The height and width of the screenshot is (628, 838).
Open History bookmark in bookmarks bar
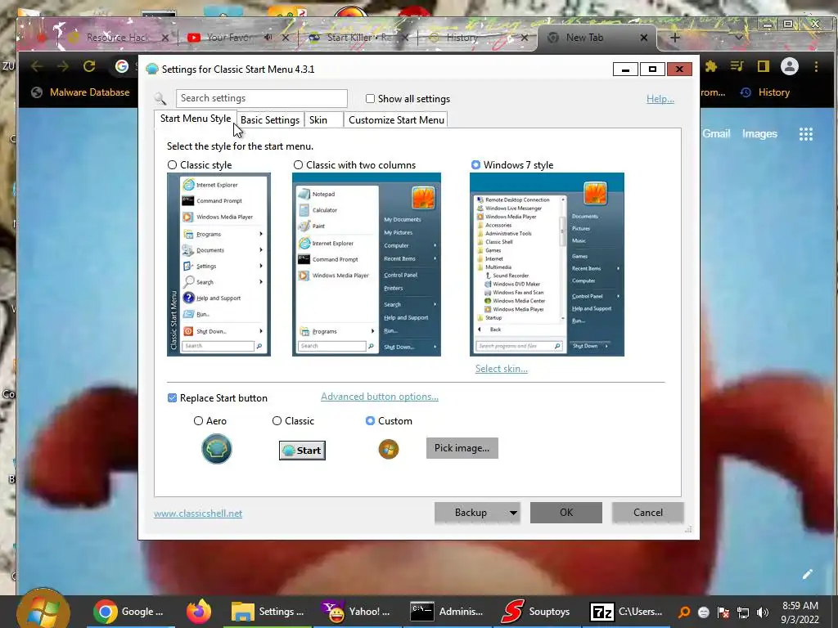[x=765, y=92]
